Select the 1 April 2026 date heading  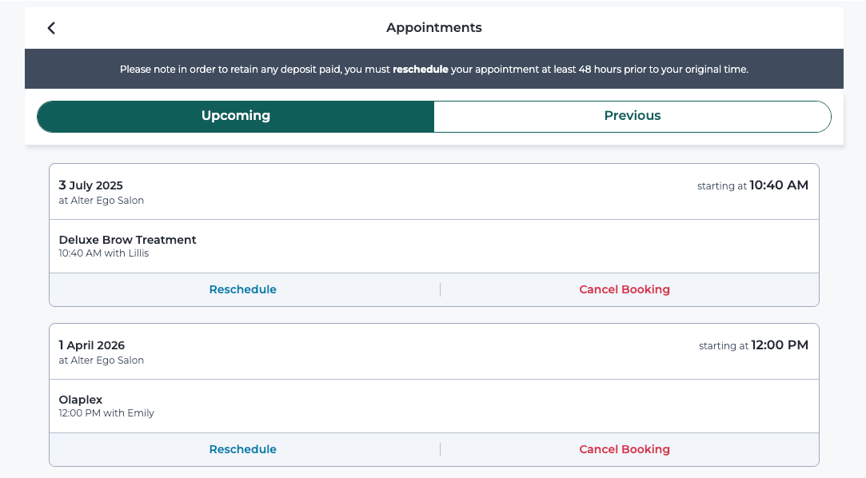pos(92,345)
